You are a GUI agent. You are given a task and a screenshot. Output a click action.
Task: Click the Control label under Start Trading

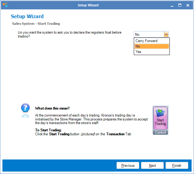click(x=160, y=133)
